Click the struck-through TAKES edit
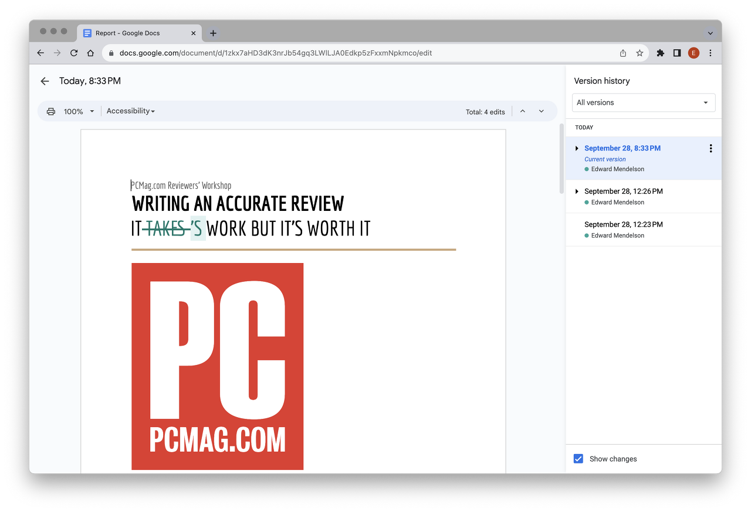 (x=166, y=228)
